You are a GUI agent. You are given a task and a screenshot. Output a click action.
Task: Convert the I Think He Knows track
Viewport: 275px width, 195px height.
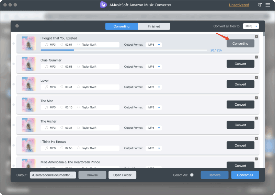(240, 145)
